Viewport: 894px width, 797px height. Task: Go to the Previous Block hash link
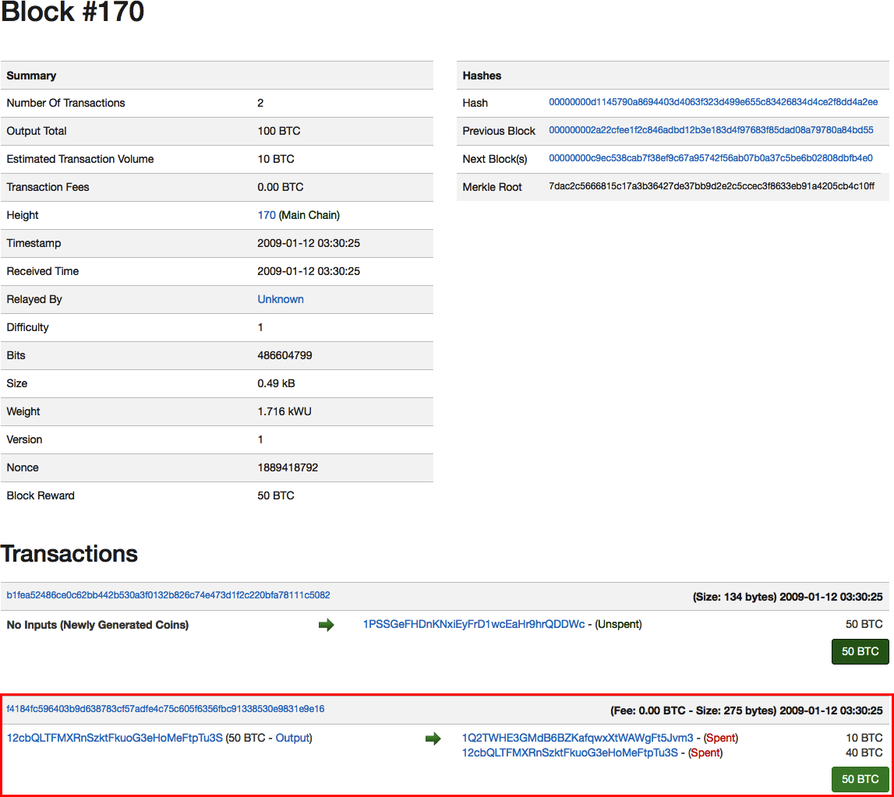(x=711, y=131)
